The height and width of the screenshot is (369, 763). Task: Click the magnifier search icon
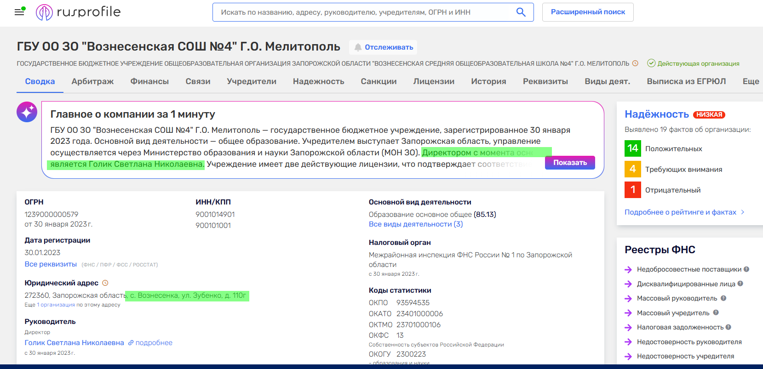coord(521,12)
